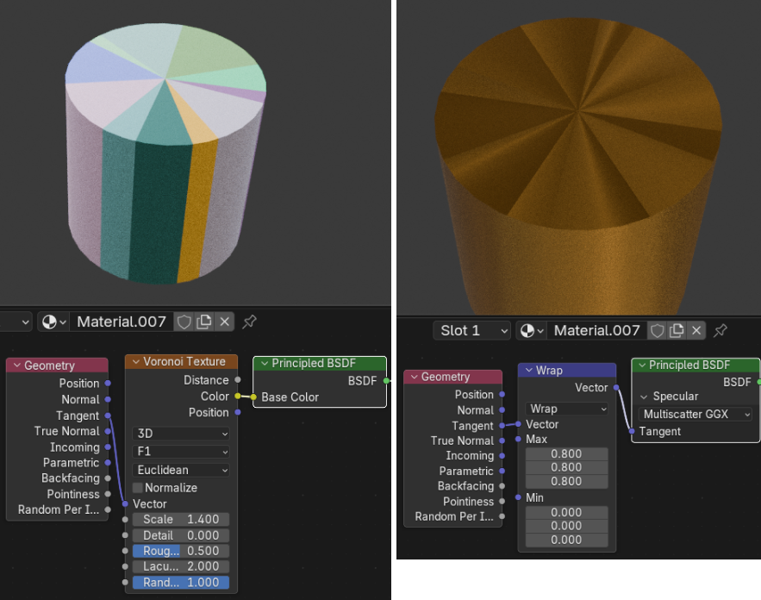Open the 3D dimensions dropdown
The image size is (761, 600).
tap(182, 434)
